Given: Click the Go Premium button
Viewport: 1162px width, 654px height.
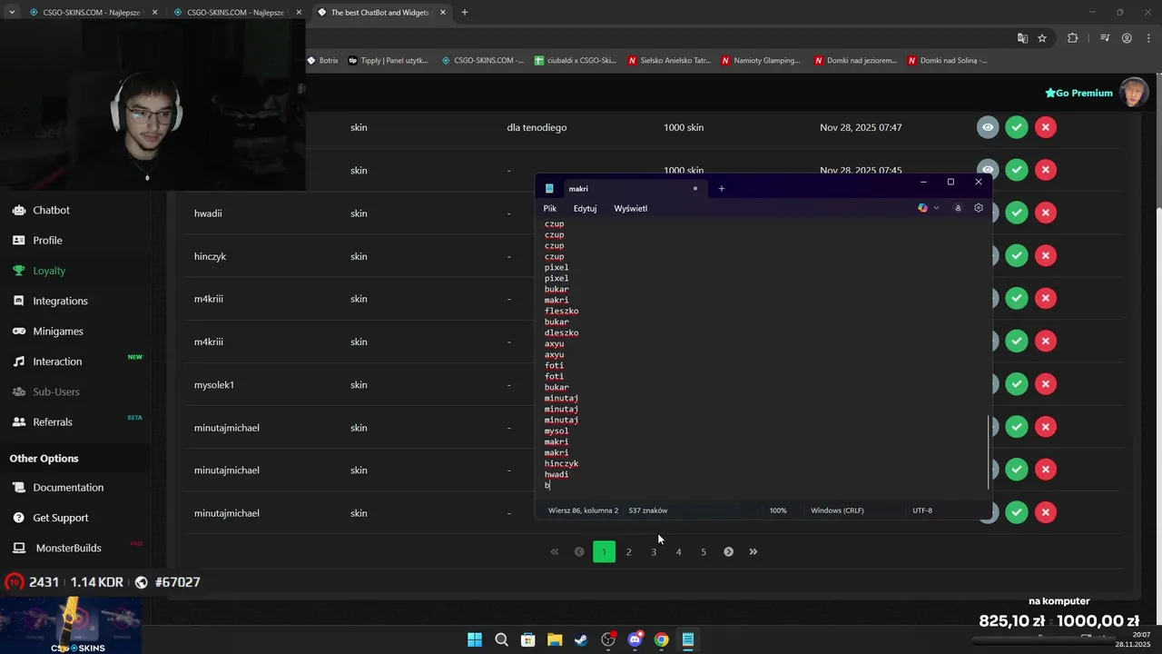Looking at the screenshot, I should click(1078, 93).
